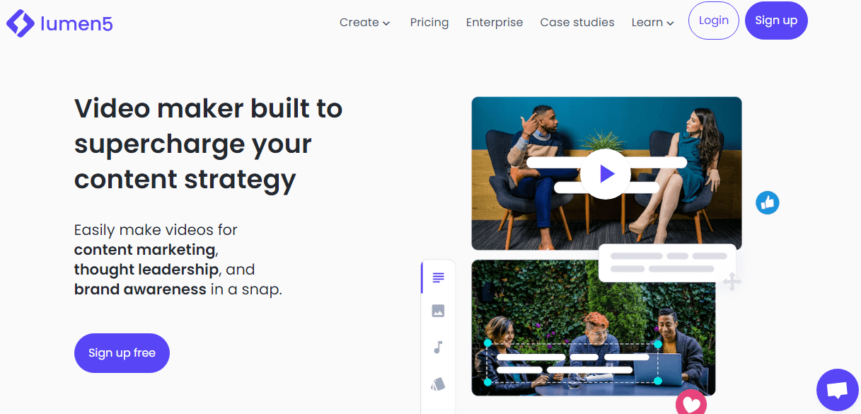Select the text lines icon in sidebar

coord(438,277)
